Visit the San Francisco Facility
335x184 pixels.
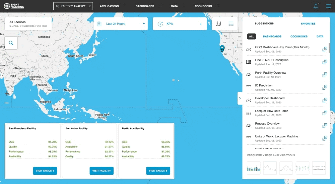(x=45, y=171)
